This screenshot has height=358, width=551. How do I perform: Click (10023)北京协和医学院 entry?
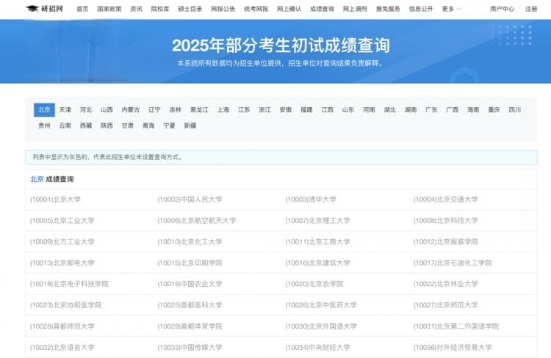pyautogui.click(x=65, y=305)
